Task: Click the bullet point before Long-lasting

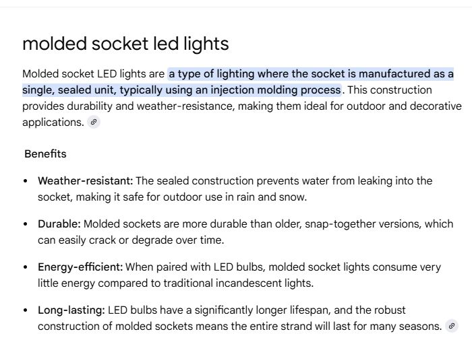Action: click(26, 310)
